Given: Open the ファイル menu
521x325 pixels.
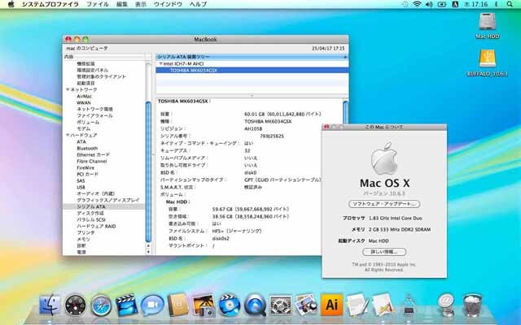Looking at the screenshot, I should click(98, 4).
